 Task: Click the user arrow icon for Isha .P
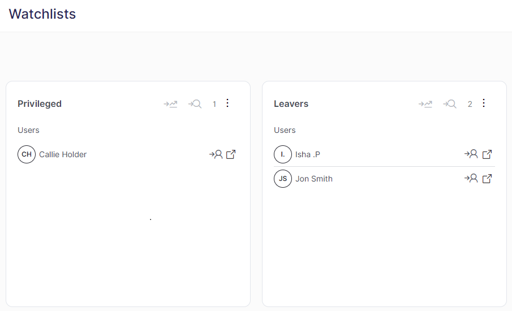pyautogui.click(x=471, y=154)
